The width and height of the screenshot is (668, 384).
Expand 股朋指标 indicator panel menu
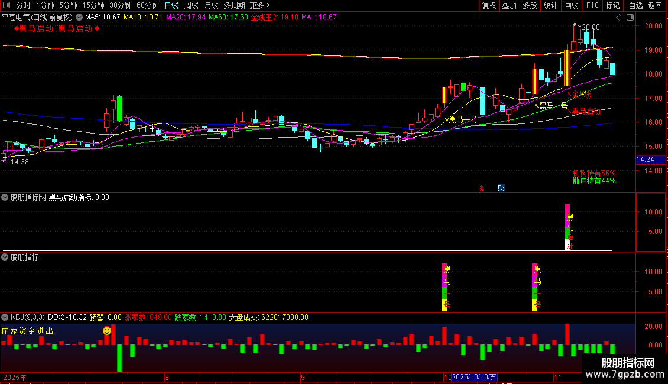pyautogui.click(x=5, y=257)
